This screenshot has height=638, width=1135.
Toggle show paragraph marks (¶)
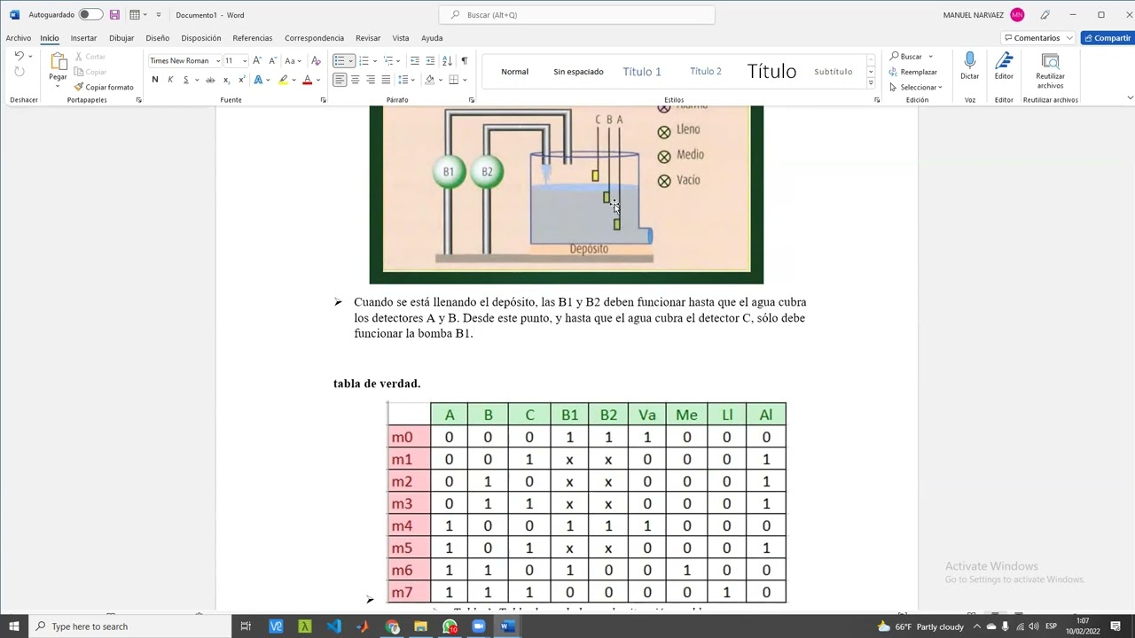[464, 60]
